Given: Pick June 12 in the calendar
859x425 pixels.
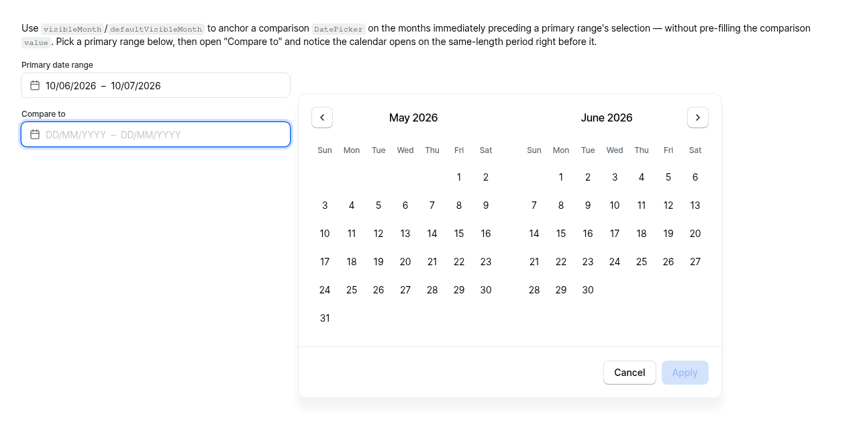Looking at the screenshot, I should click(x=668, y=205).
